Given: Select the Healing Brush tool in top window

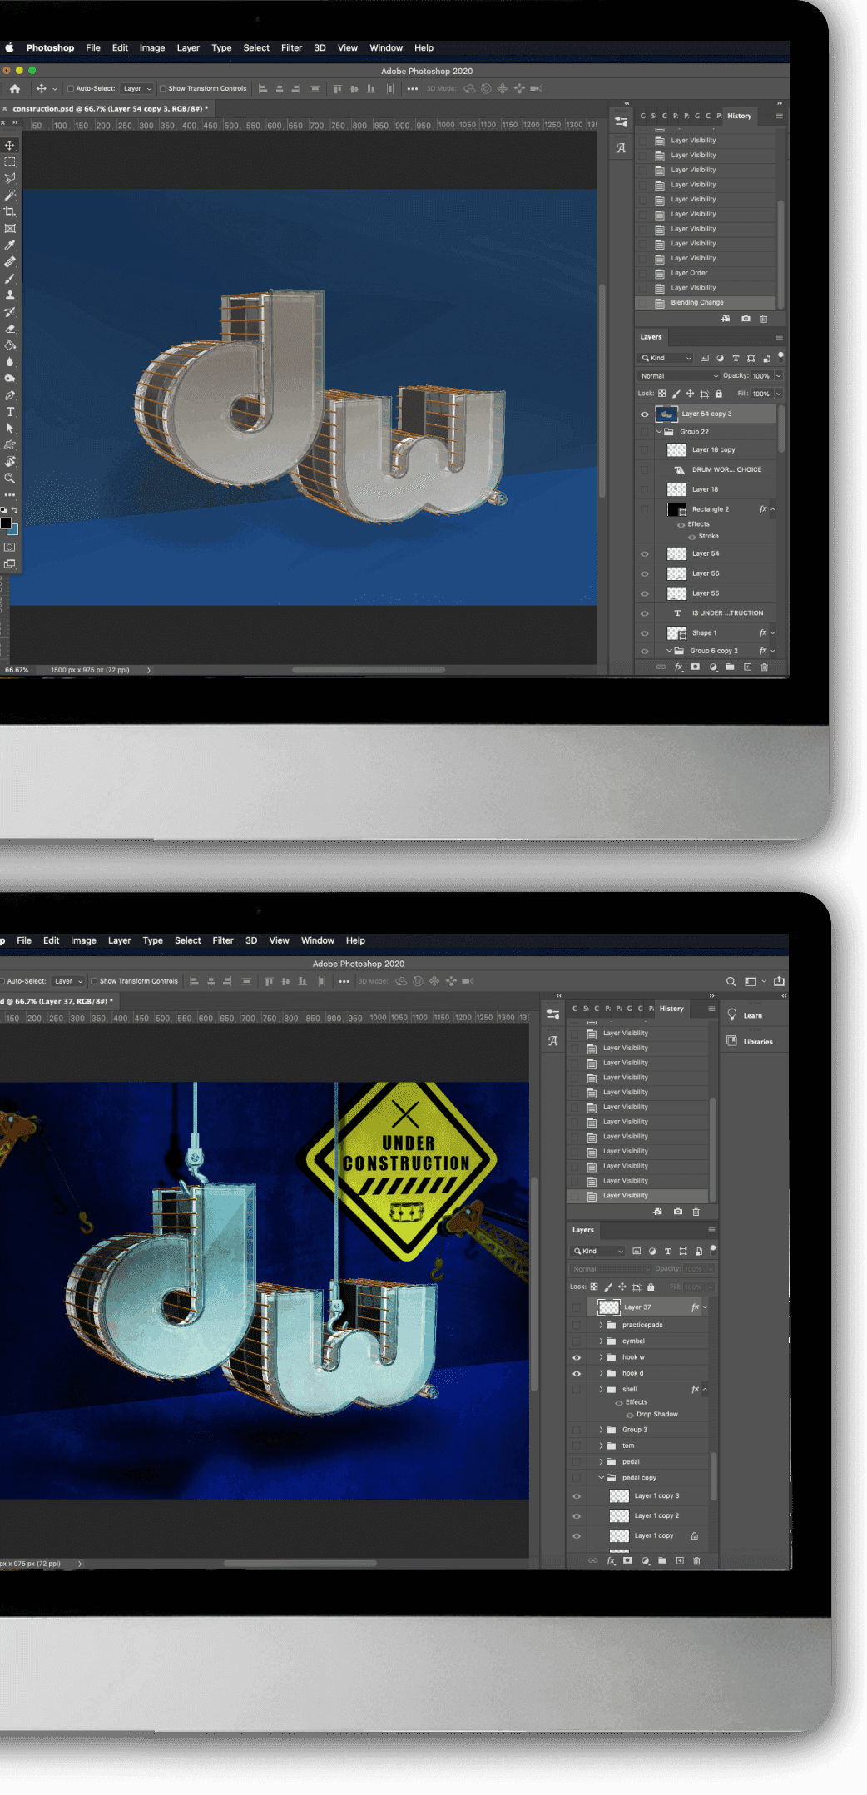Looking at the screenshot, I should pos(10,262).
